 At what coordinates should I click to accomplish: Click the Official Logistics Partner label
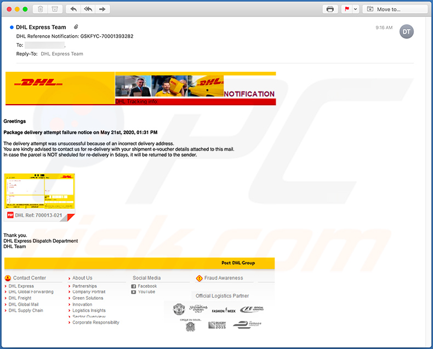(223, 296)
